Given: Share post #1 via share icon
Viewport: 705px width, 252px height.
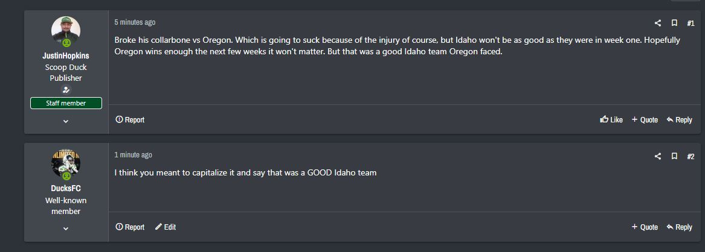Looking at the screenshot, I should tap(658, 23).
